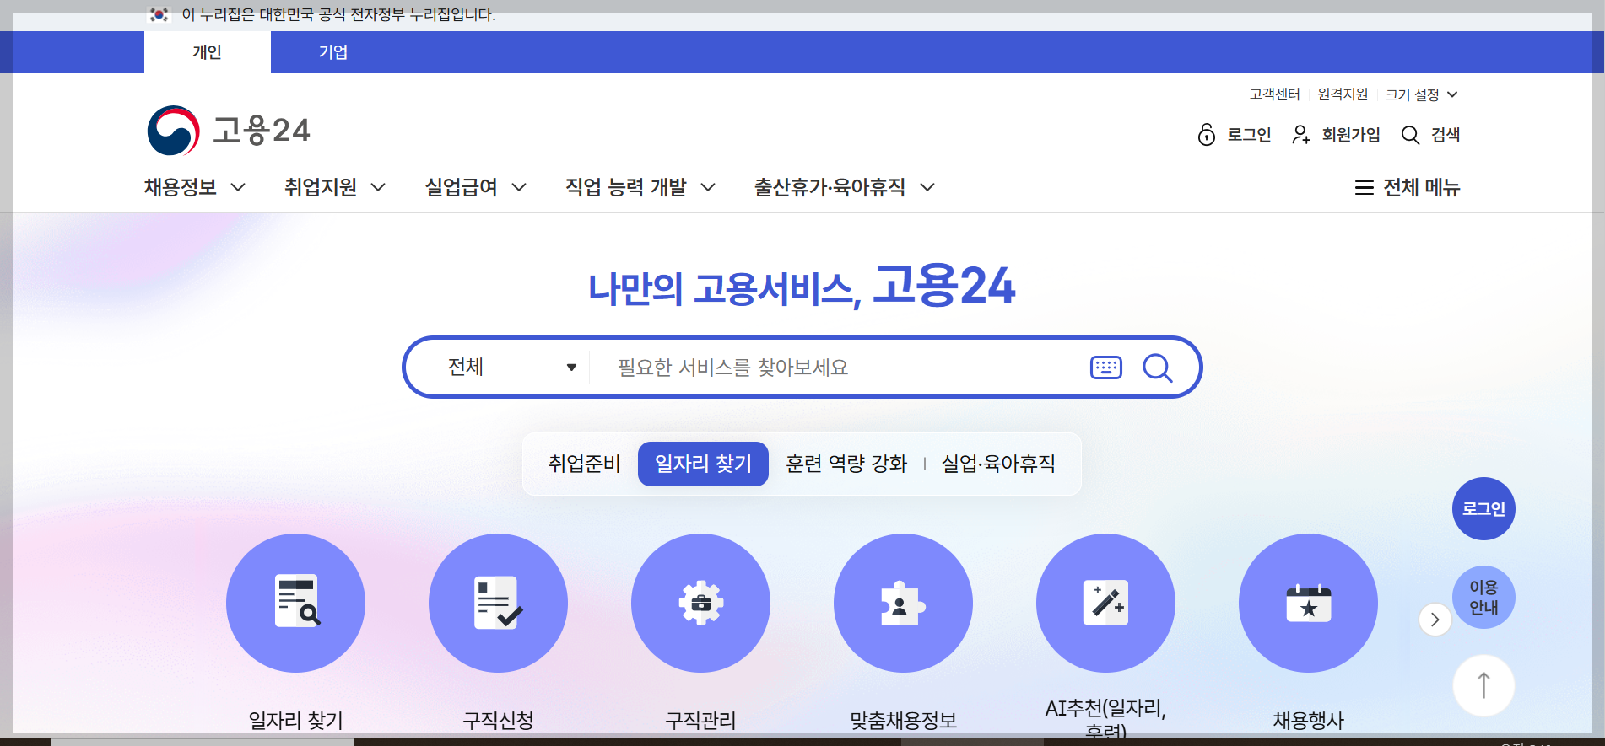Screen dimensions: 1605x746
Task: Click the member signup person icon
Action: coord(1301,135)
